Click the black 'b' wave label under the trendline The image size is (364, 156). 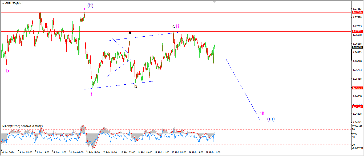(x=136, y=86)
